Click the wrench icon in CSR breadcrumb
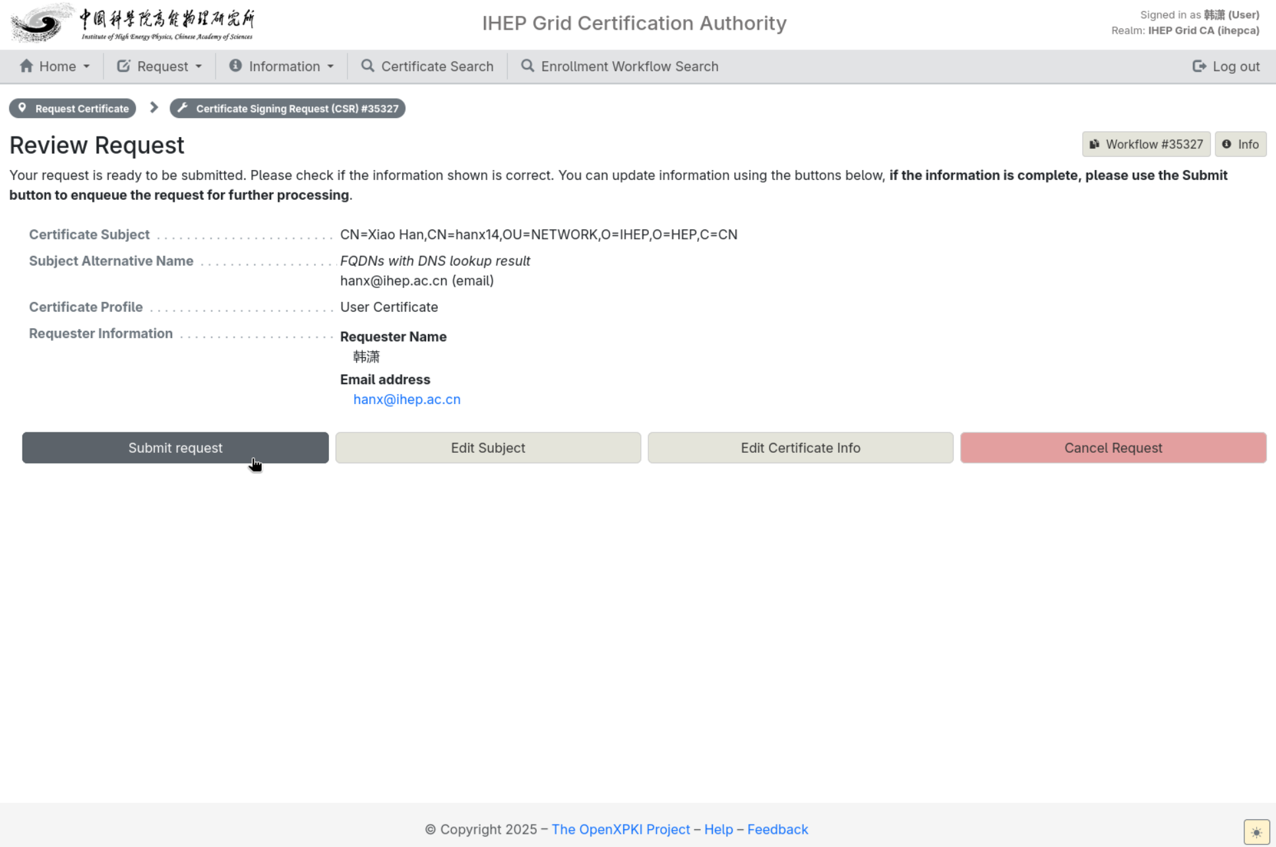Image resolution: width=1276 pixels, height=847 pixels. pyautogui.click(x=183, y=108)
